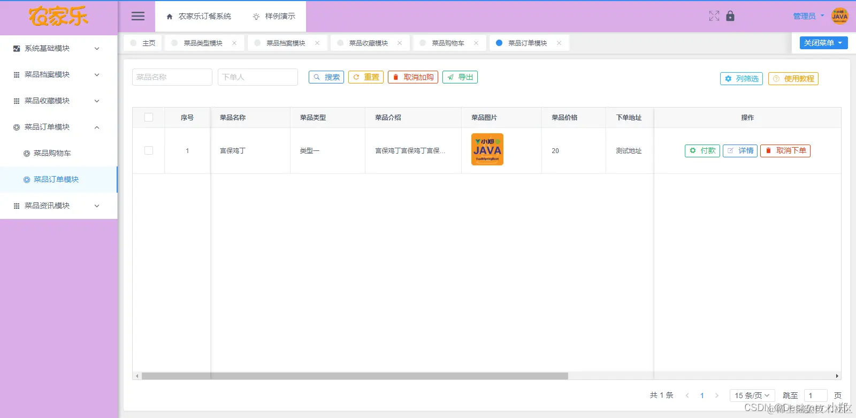Click the scrollbar left arrow
The width and height of the screenshot is (856, 418).
click(x=137, y=376)
